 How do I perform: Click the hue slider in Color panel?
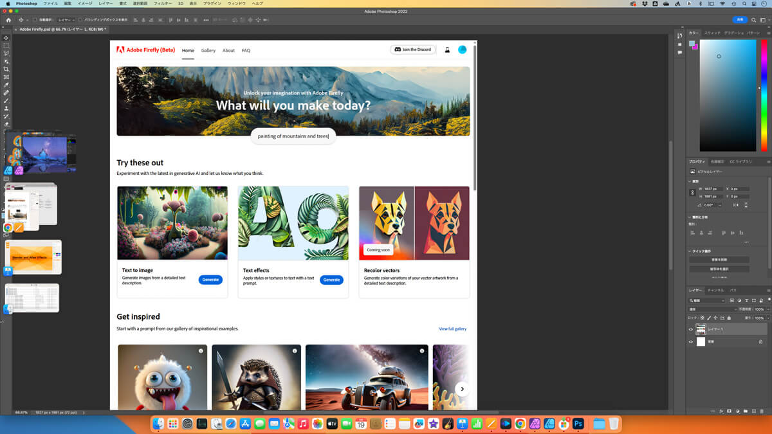(764, 95)
